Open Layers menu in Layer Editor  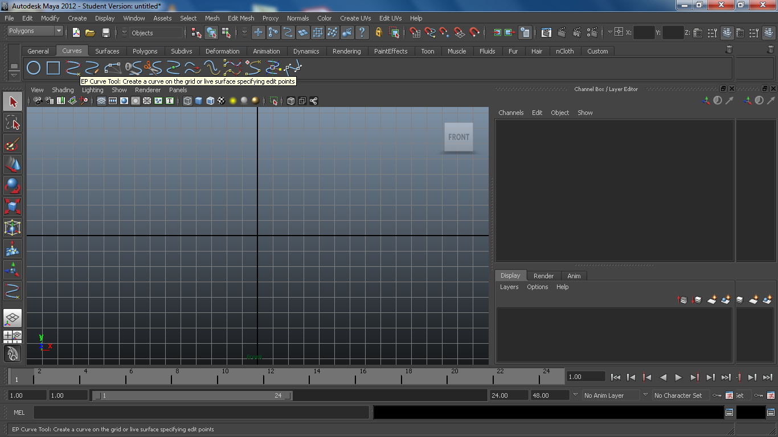509,287
